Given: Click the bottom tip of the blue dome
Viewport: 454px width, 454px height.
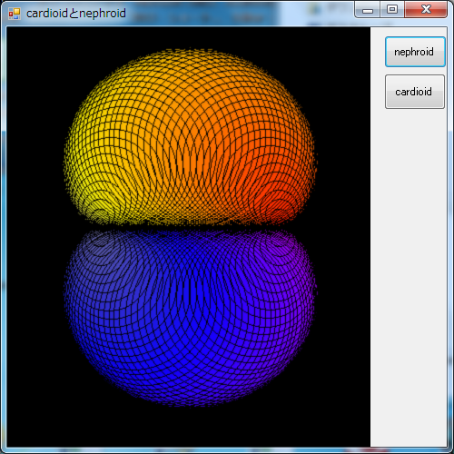Looking at the screenshot, I should [189, 401].
